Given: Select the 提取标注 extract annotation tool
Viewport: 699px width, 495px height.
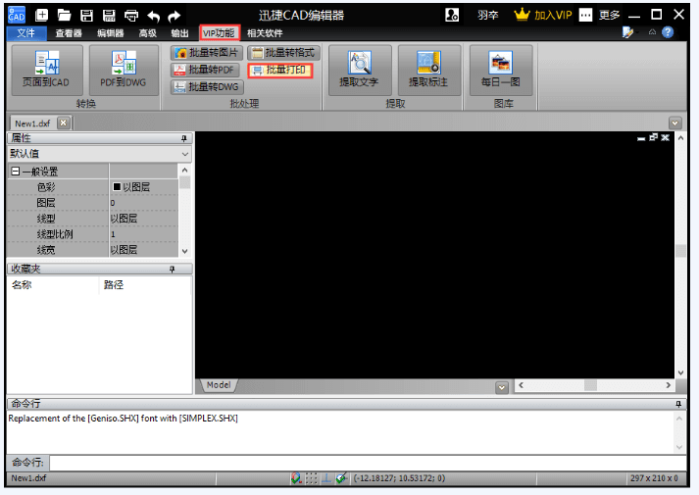Looking at the screenshot, I should [428, 70].
